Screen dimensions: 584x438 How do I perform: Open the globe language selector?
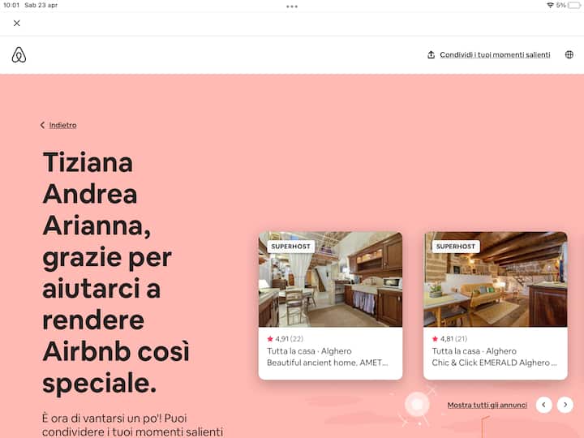pyautogui.click(x=569, y=55)
